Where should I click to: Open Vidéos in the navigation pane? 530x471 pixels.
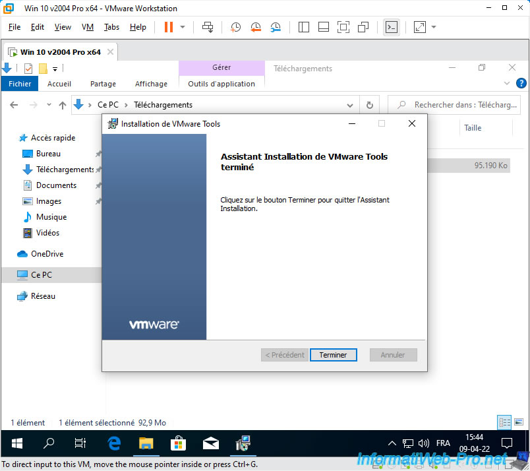pyautogui.click(x=47, y=233)
